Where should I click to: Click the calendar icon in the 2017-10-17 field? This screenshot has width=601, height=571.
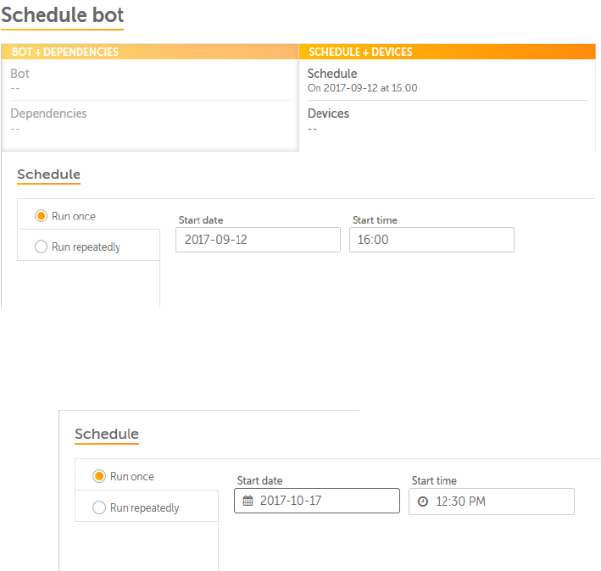(x=248, y=501)
